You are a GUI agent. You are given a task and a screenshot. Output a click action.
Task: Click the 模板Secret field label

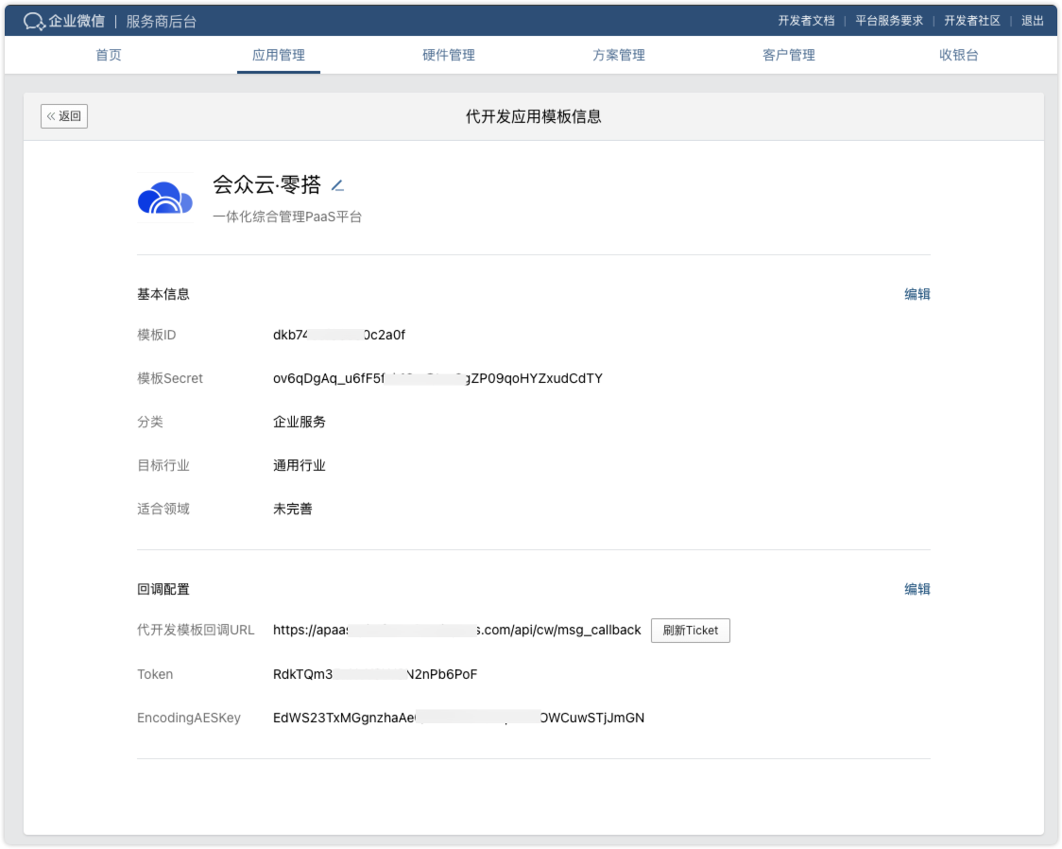coord(170,378)
